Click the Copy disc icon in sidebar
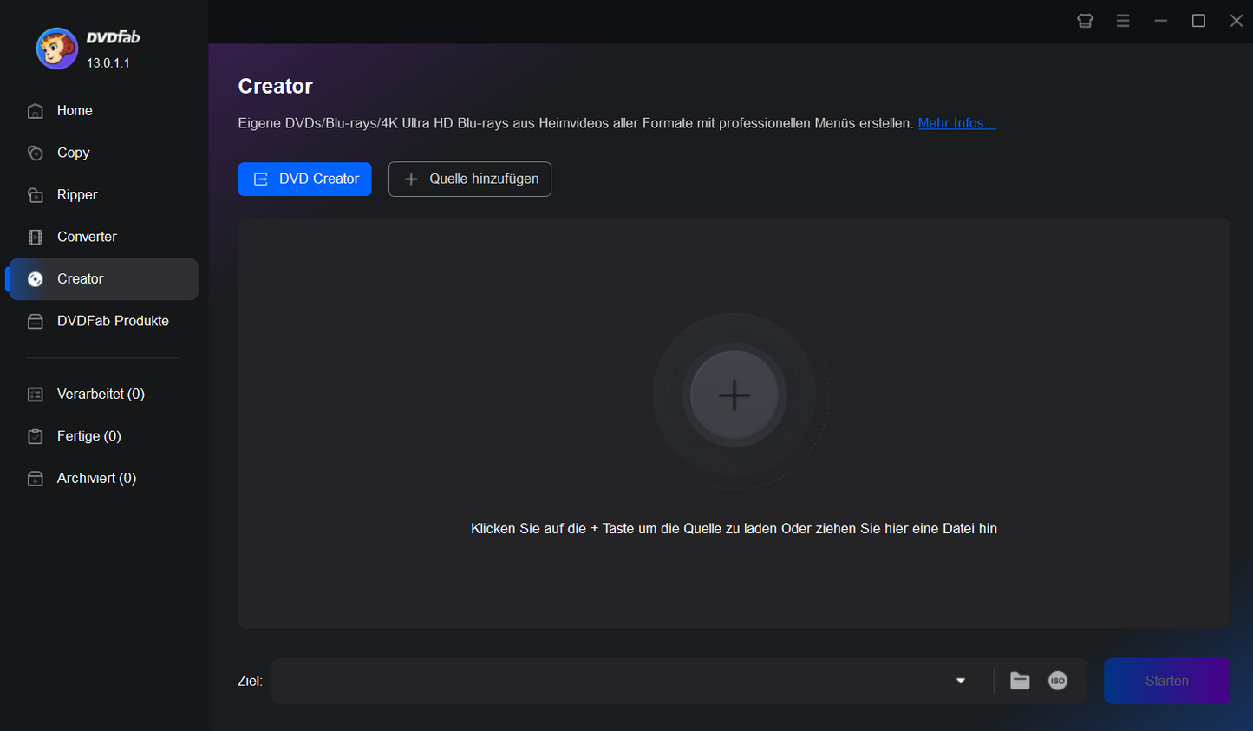Image resolution: width=1253 pixels, height=731 pixels. 36,153
